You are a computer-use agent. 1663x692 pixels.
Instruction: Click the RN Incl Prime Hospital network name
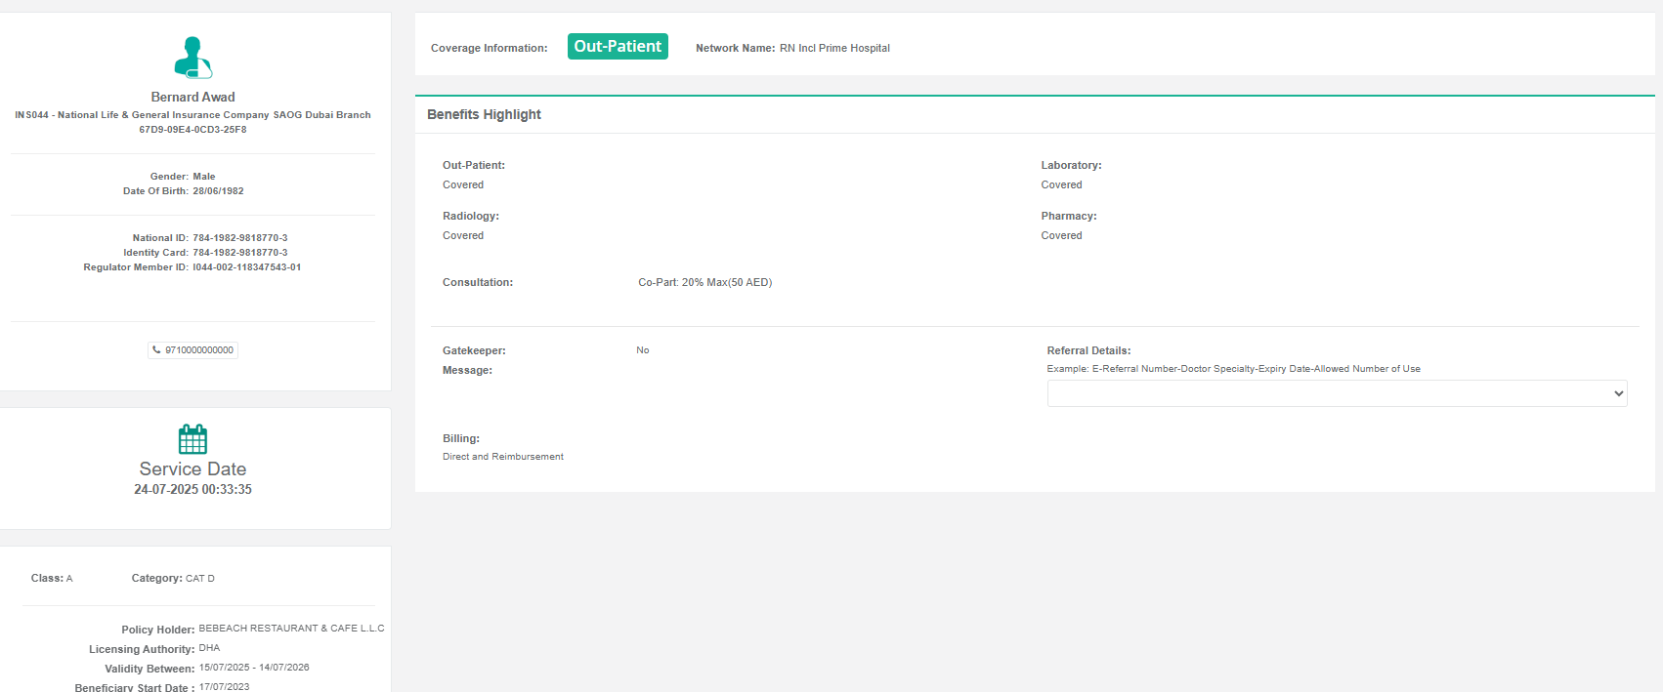coord(834,48)
